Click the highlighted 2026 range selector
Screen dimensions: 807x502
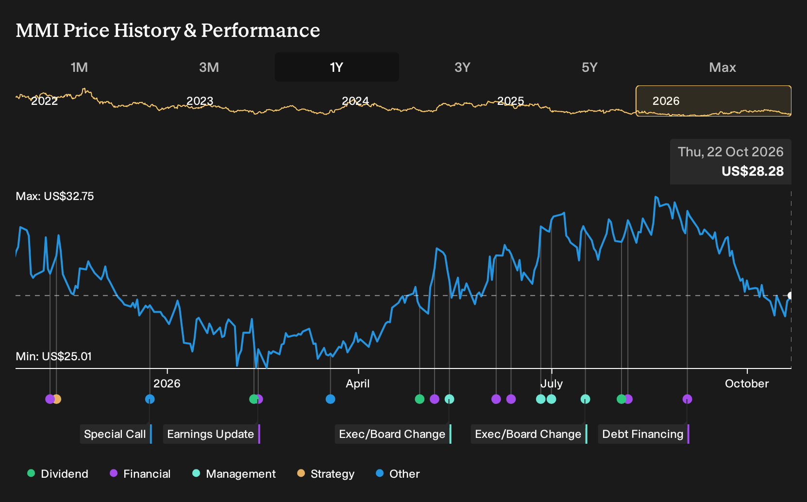tap(714, 101)
